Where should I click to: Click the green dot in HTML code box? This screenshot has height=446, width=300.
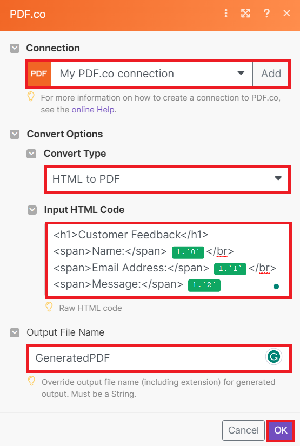(276, 287)
